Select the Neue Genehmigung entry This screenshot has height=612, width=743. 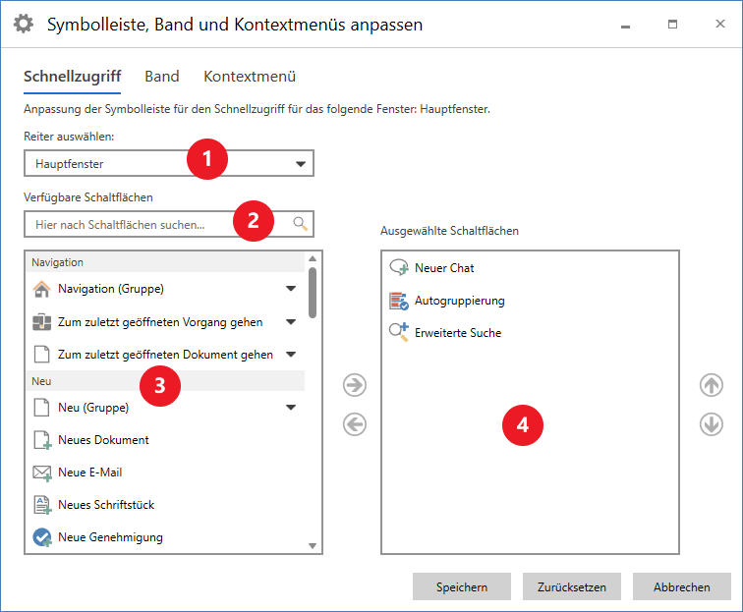pos(166,537)
